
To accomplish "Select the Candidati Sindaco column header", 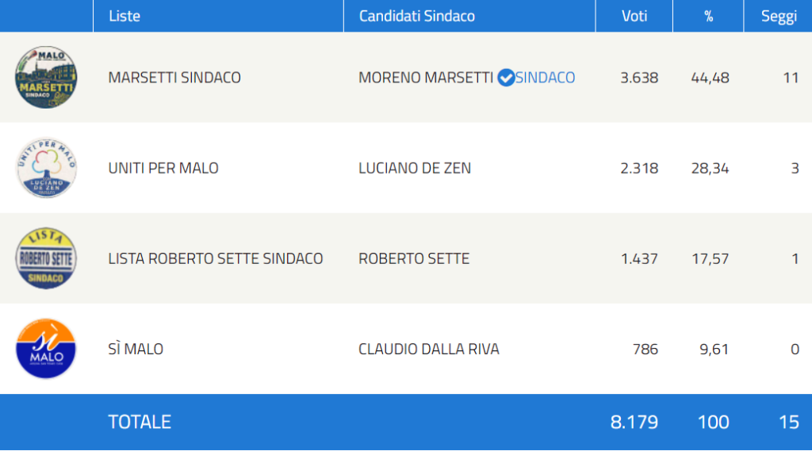I will 417,16.
